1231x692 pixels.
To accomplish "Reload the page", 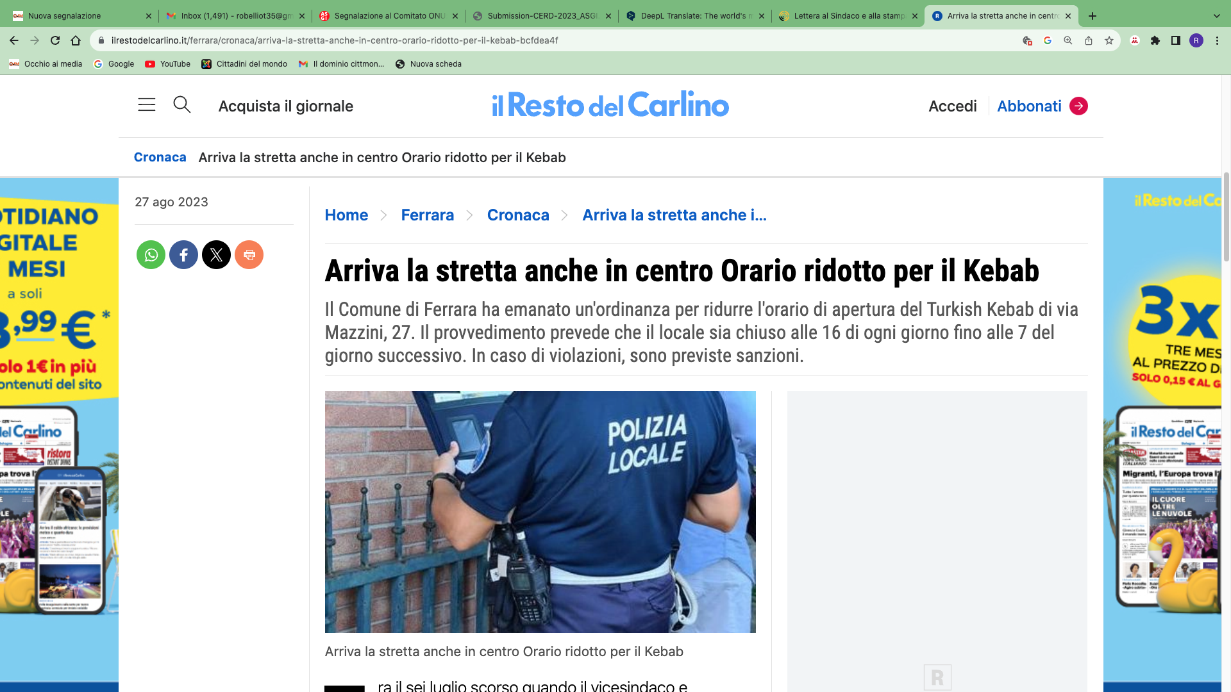I will pos(55,40).
